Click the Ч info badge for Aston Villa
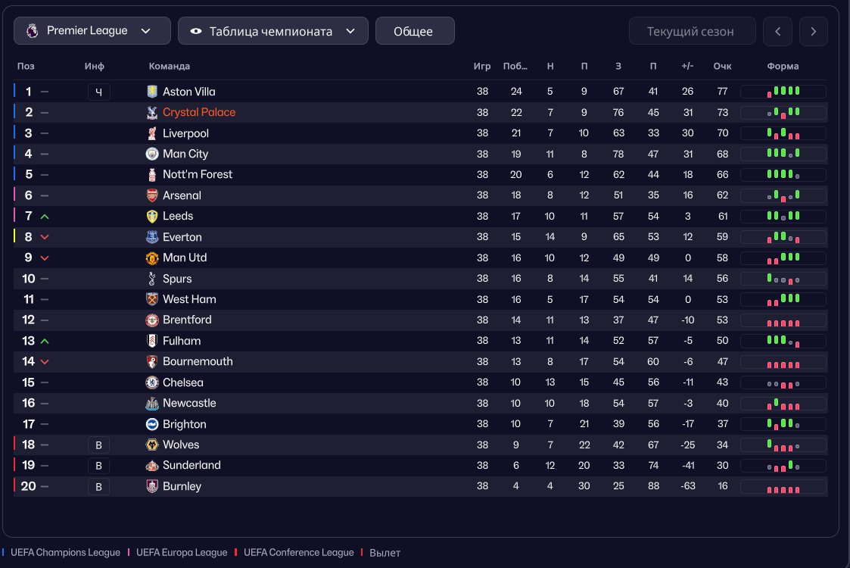Screen dimensions: 850x568 (98, 92)
